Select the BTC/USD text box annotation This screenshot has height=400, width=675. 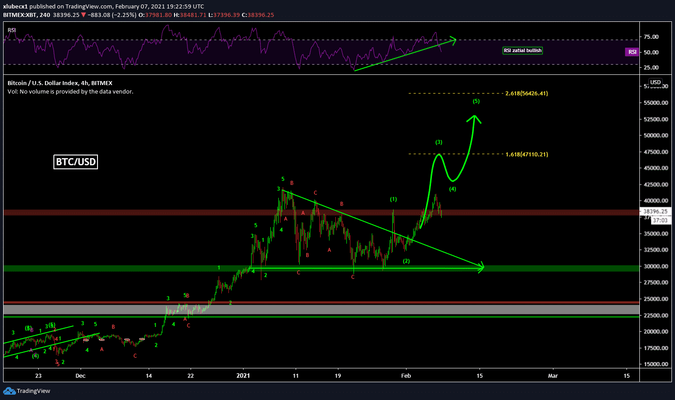point(76,162)
